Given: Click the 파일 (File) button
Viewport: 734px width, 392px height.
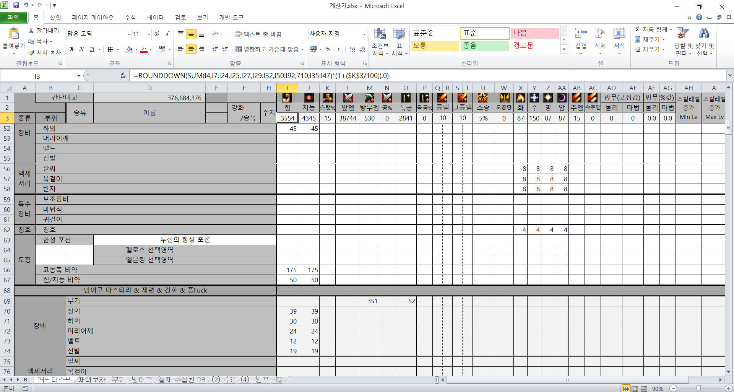Looking at the screenshot, I should pos(13,18).
